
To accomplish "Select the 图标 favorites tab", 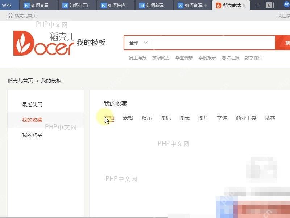I will 166,118.
